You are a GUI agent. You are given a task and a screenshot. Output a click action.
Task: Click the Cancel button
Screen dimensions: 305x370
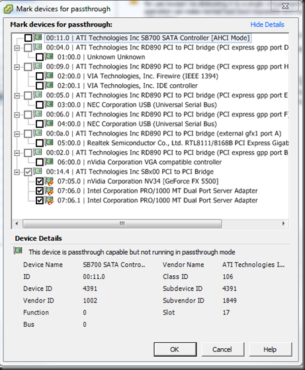[x=222, y=349]
